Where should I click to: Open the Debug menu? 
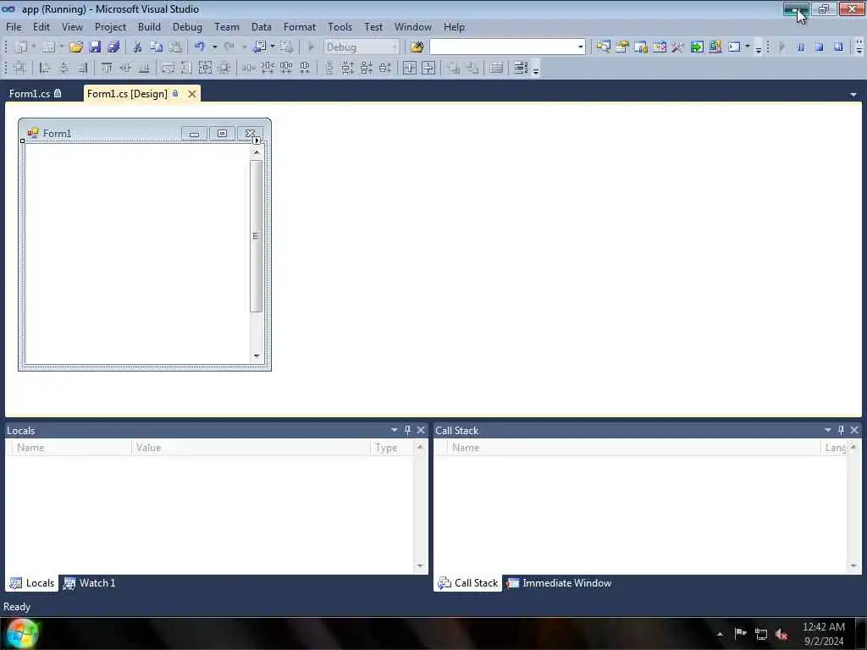pyautogui.click(x=187, y=26)
